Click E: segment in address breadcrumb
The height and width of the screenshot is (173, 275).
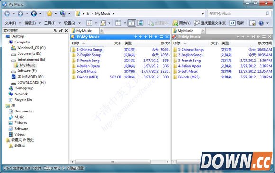[x=88, y=13]
